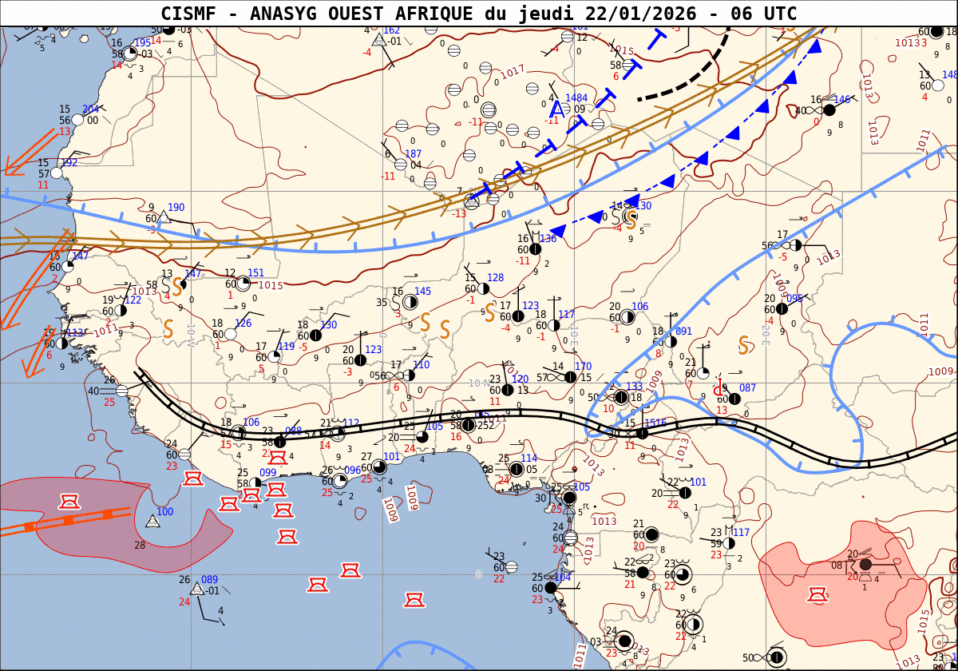The image size is (958, 671).
Task: Click the triangle station marker labeled 162
Action: coord(379,40)
